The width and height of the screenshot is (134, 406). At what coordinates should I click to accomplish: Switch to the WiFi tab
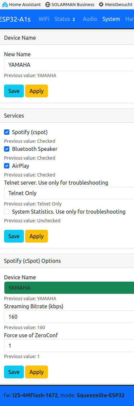(44, 19)
